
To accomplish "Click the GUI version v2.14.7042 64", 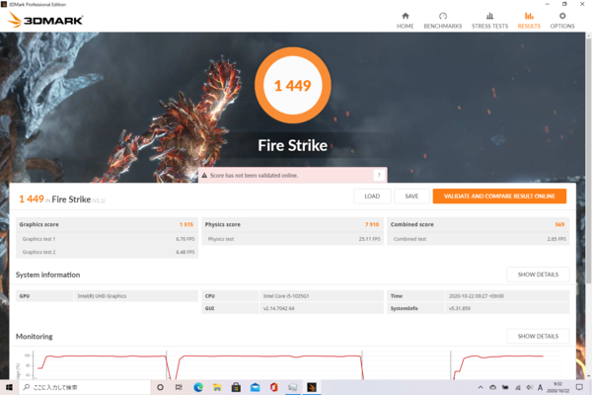I will (278, 308).
